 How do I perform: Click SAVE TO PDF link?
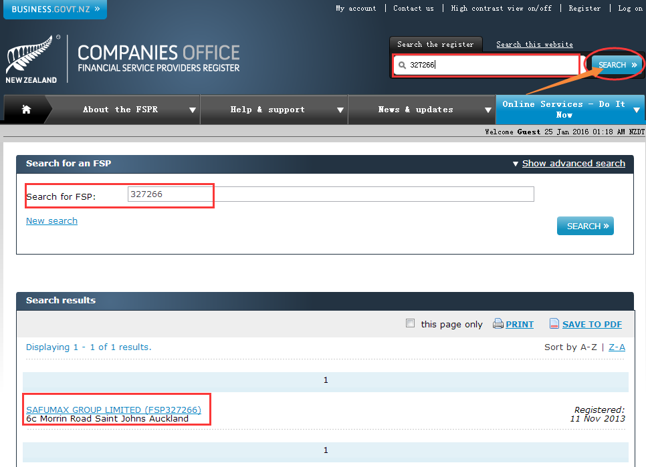592,324
